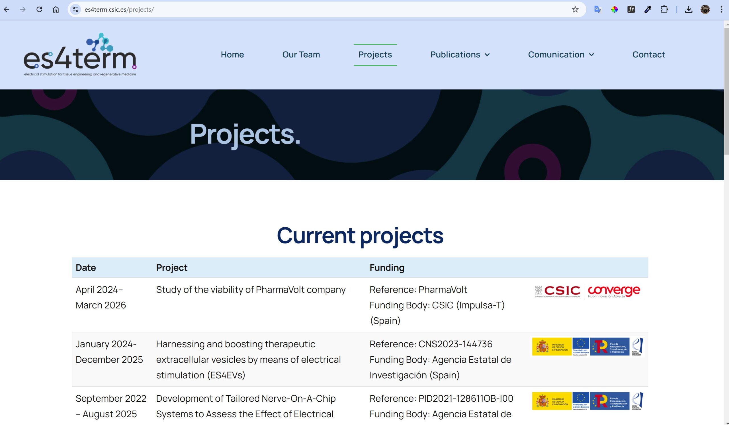This screenshot has width=729, height=425.
Task: Click the April 2024–March 2026 date cell
Action: click(x=101, y=297)
